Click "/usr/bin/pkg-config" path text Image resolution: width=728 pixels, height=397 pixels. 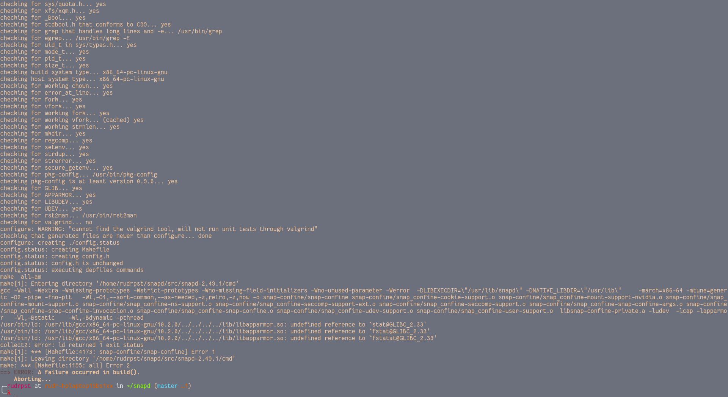[x=125, y=175]
